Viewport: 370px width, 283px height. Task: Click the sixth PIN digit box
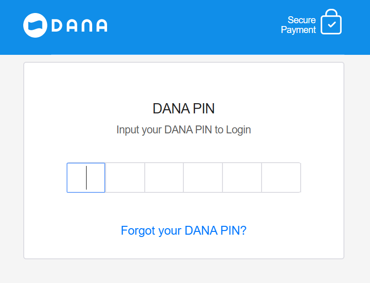(x=281, y=178)
